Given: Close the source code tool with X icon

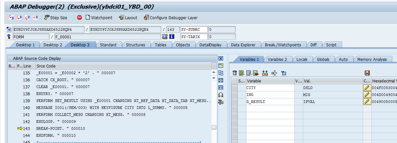Looking at the screenshot, I should click(x=221, y=59).
